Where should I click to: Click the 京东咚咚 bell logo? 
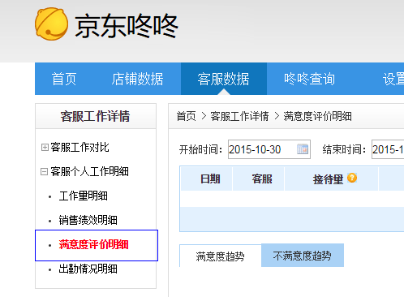(x=51, y=24)
